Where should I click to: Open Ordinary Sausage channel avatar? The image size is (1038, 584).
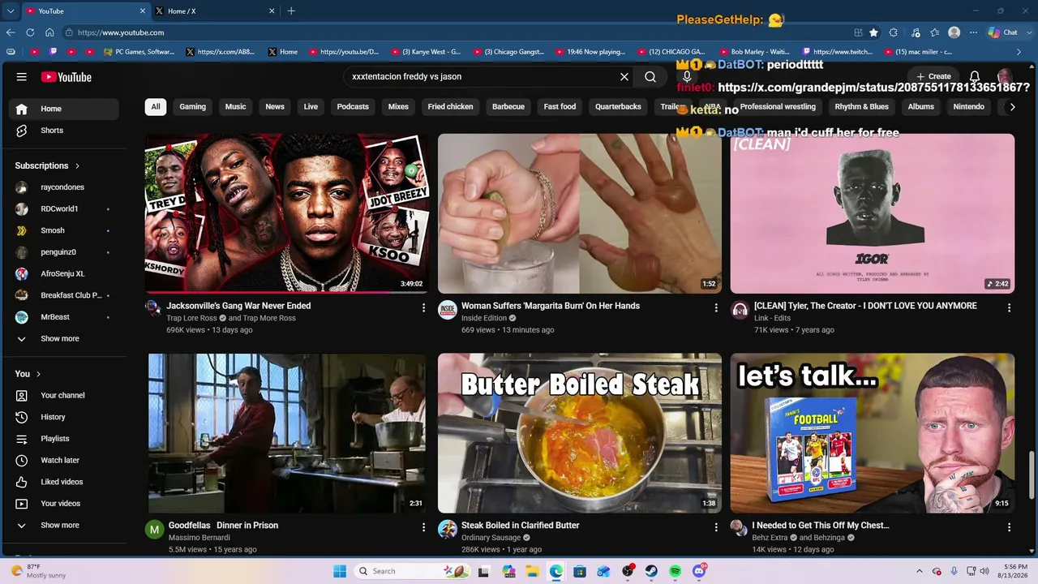click(x=448, y=530)
